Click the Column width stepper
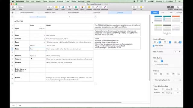The image size is (193, 108). 172,93
